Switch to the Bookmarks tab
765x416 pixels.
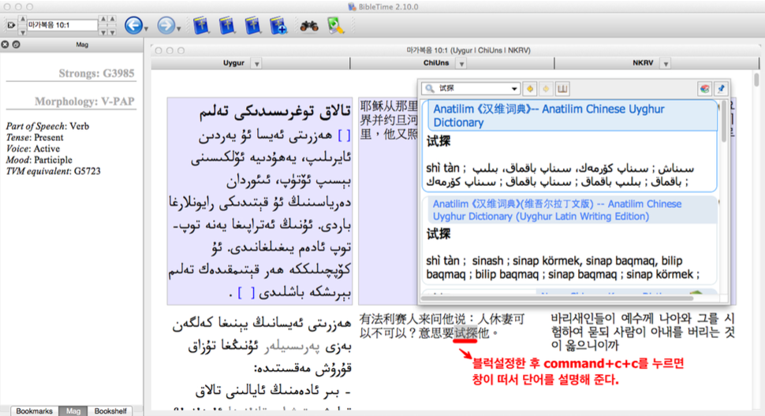coord(34,411)
